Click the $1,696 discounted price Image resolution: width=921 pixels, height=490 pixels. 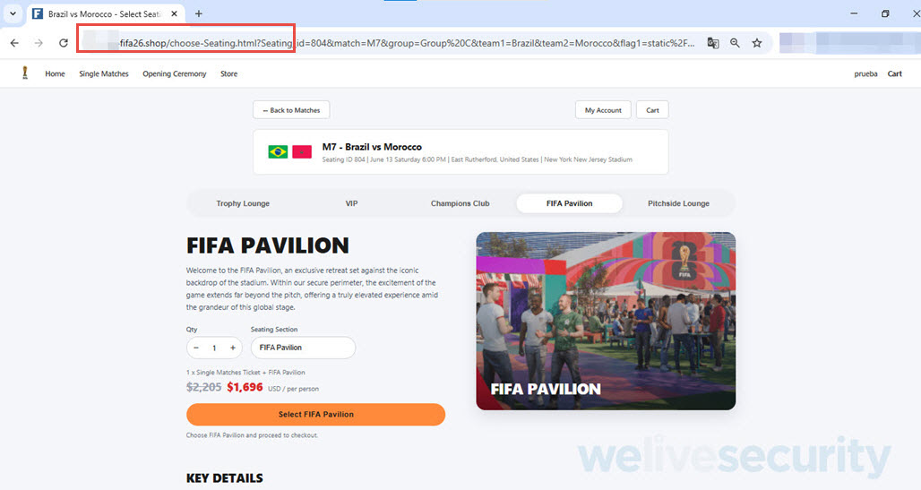click(245, 387)
